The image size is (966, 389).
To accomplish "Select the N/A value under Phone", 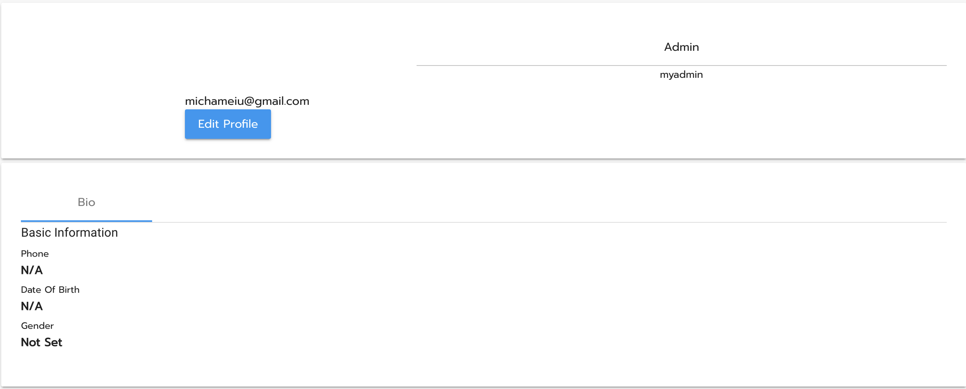I will (32, 270).
